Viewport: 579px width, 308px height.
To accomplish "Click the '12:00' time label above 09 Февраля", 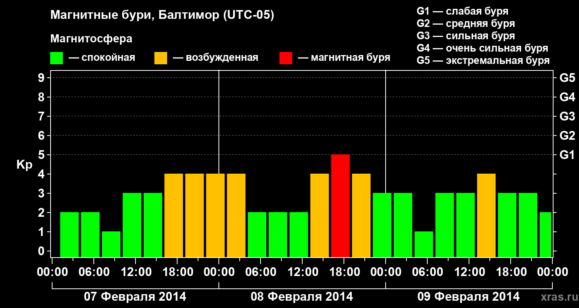I will 469,272.
